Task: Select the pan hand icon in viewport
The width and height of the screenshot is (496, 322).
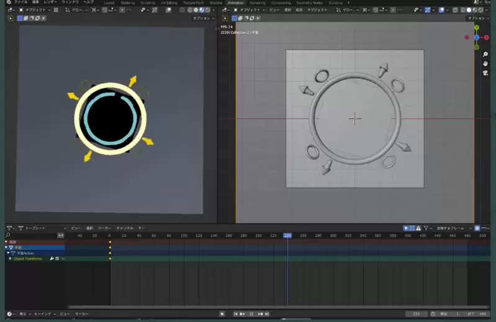Action: pyautogui.click(x=485, y=63)
